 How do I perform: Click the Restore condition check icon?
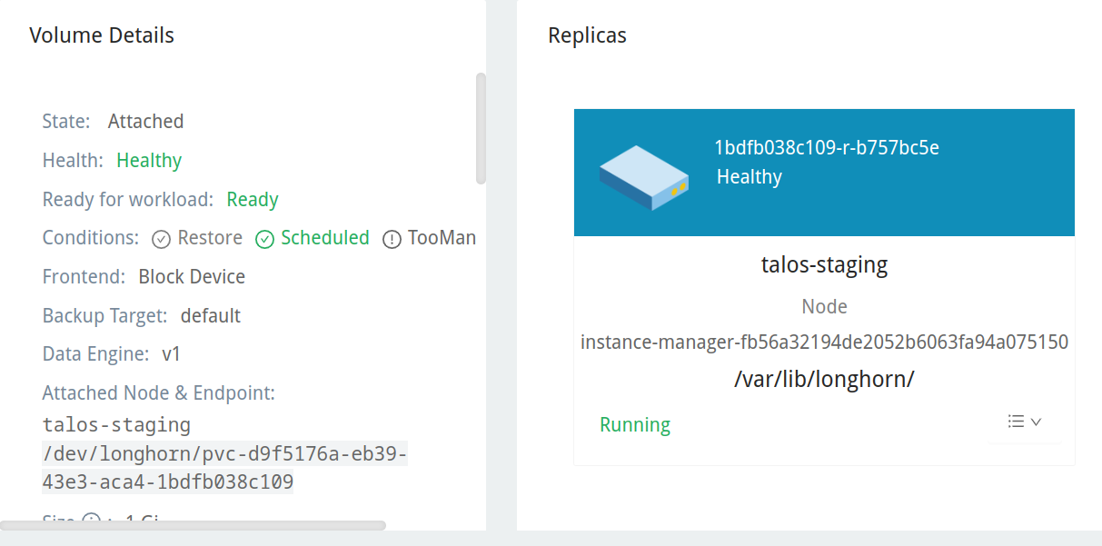[x=161, y=239]
